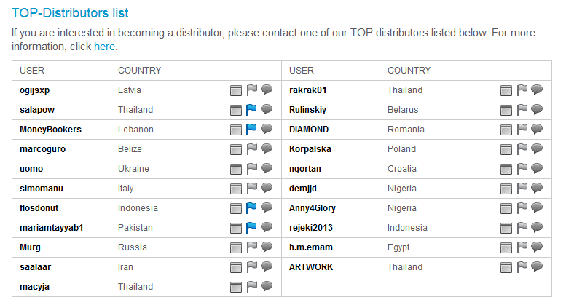The image size is (566, 305).
Task: Click the speech bubble icon for simomanu
Action: (x=267, y=189)
